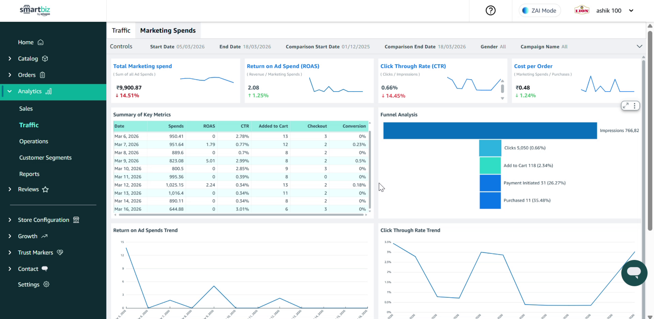Click the Trust Markers heart icon
654x319 pixels.
[60, 252]
